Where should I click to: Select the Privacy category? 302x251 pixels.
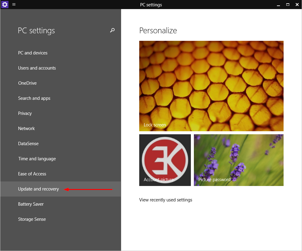click(60, 113)
